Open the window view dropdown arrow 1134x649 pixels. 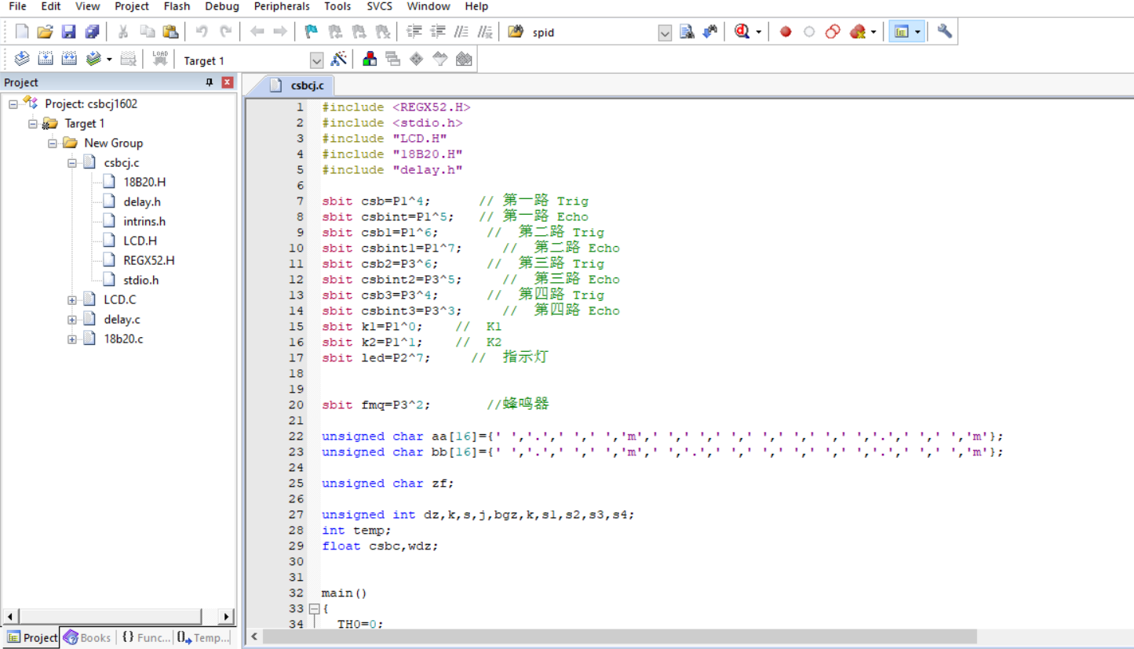coord(917,32)
